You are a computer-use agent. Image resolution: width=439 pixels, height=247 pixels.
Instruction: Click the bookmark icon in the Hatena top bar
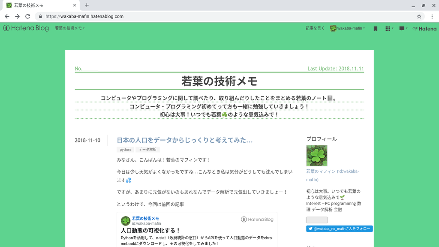[x=375, y=28]
